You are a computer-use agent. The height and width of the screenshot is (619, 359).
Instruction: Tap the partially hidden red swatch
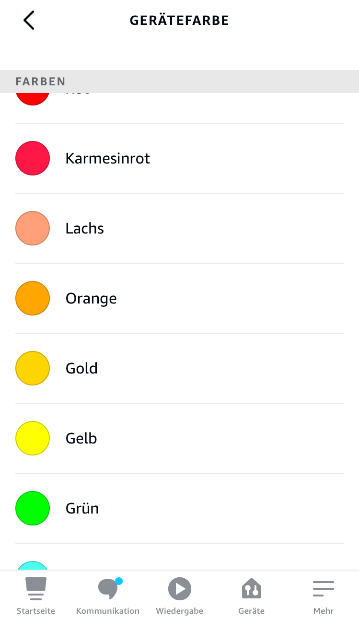[x=33, y=98]
